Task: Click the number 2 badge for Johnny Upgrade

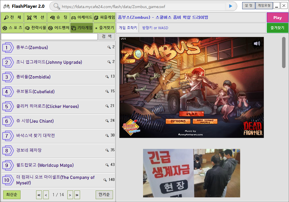Action: pos(8,62)
